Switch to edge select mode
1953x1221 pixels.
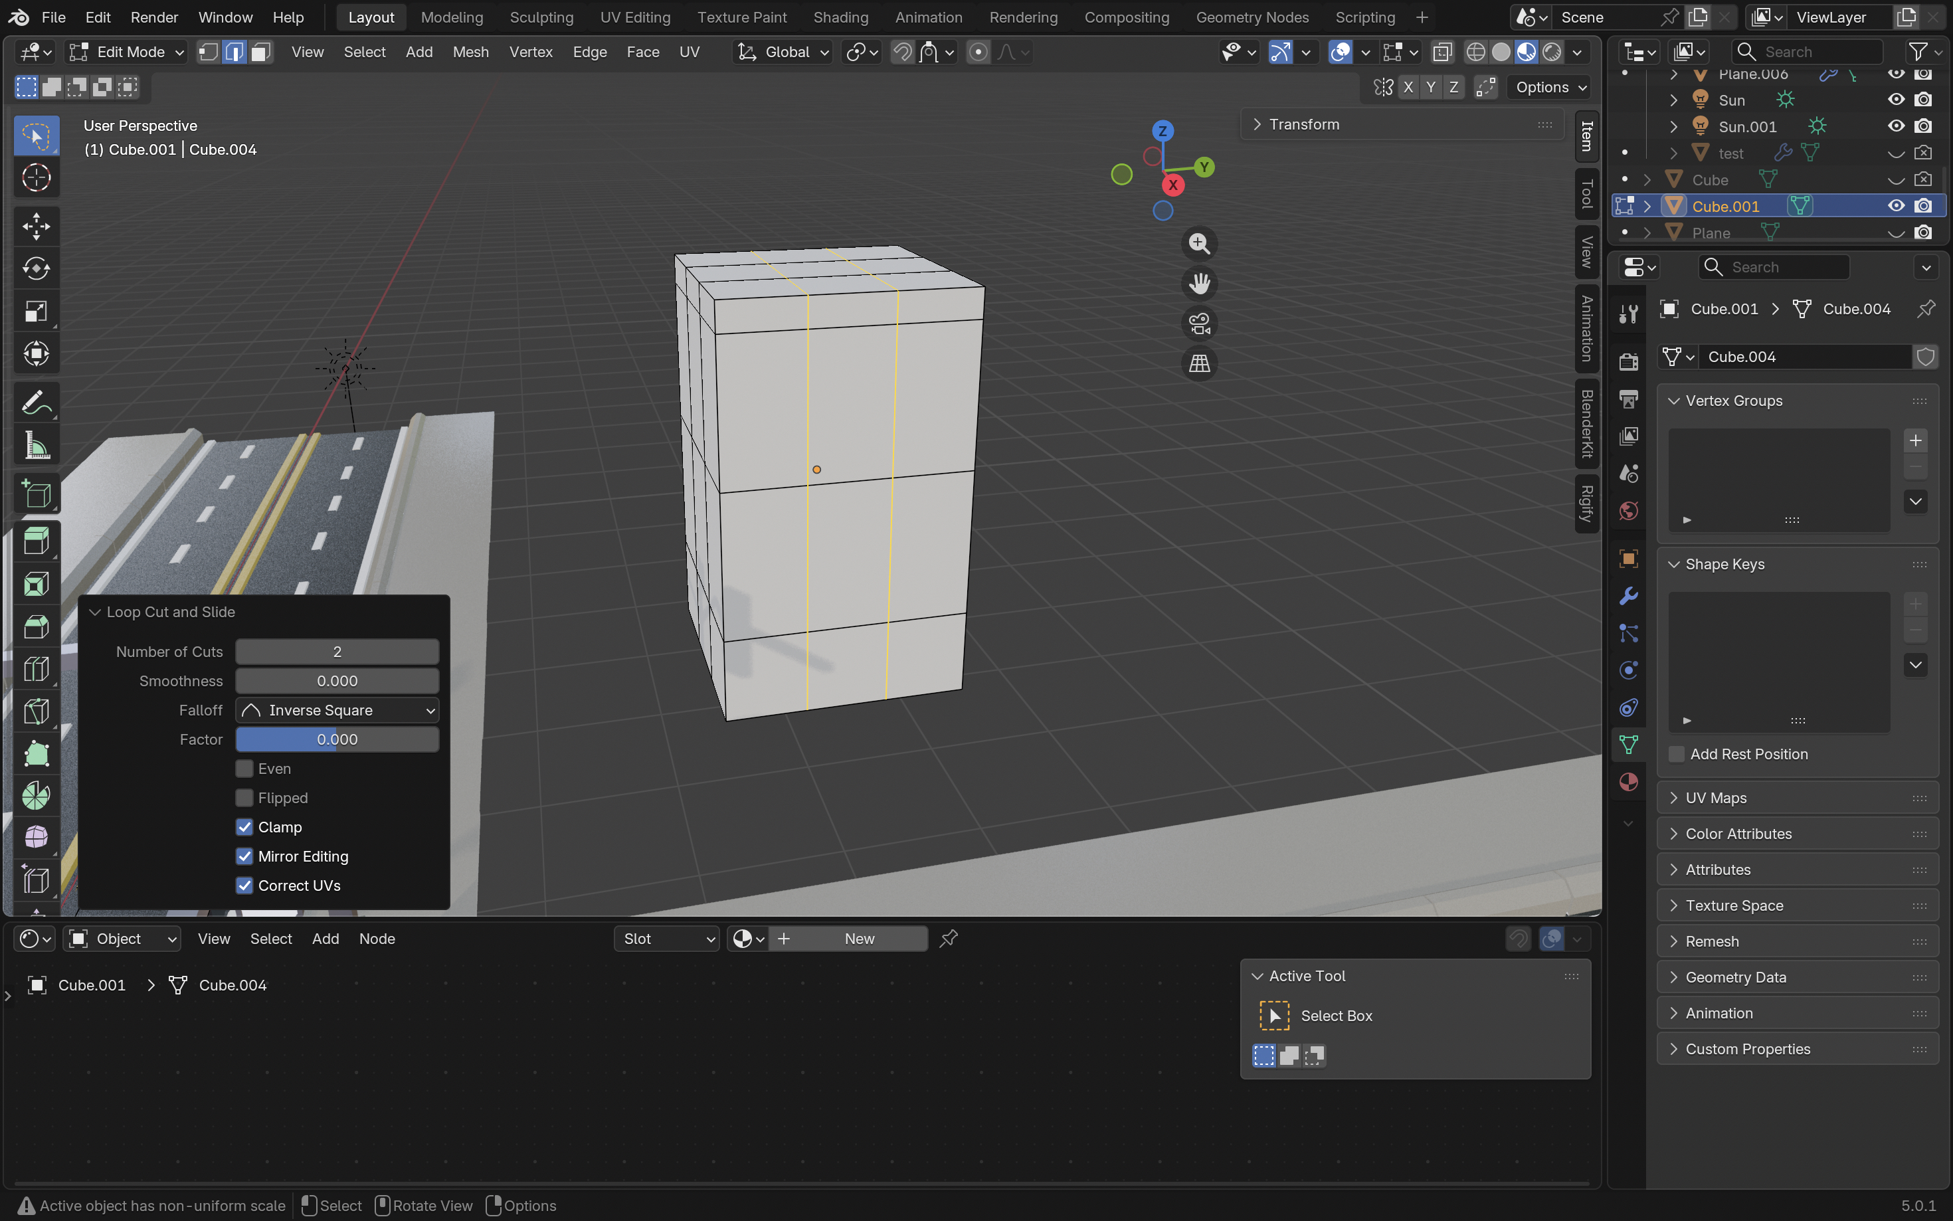click(x=234, y=52)
